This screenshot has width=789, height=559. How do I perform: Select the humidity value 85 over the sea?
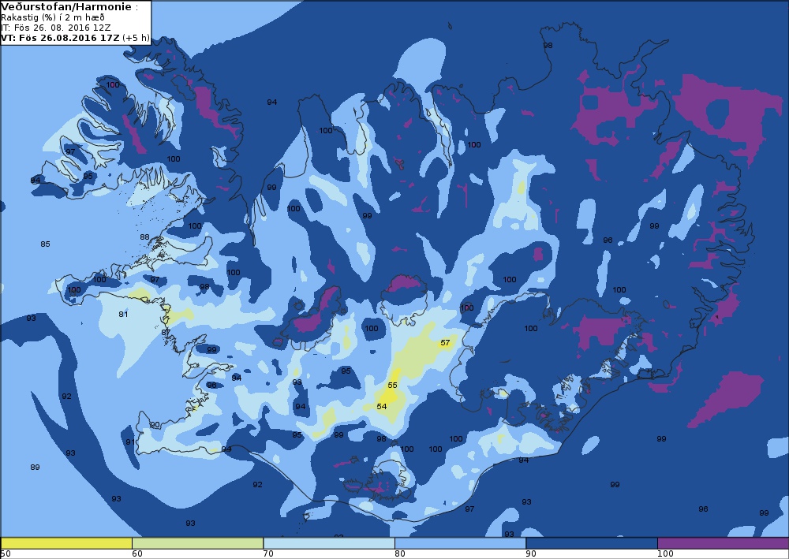point(45,244)
